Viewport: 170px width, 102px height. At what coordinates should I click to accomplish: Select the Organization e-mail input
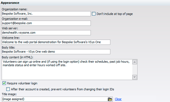[x=46, y=23]
